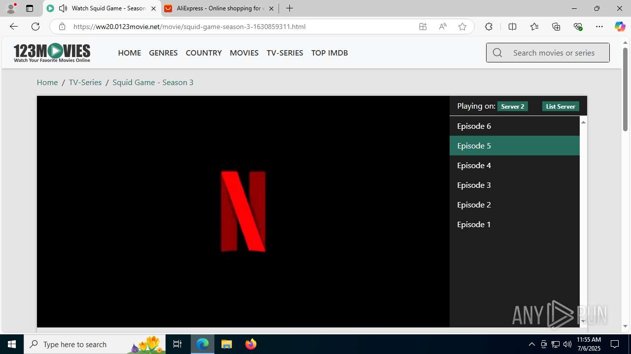Open the volume control icon

pos(567,344)
